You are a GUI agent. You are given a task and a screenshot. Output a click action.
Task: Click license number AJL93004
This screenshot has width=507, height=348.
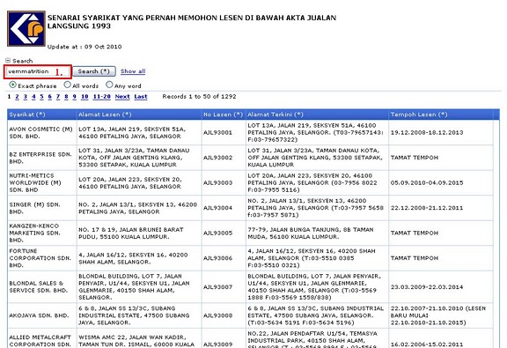pyautogui.click(x=218, y=208)
